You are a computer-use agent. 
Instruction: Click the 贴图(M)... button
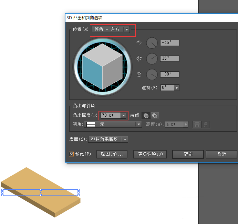pyautogui.click(x=112, y=154)
